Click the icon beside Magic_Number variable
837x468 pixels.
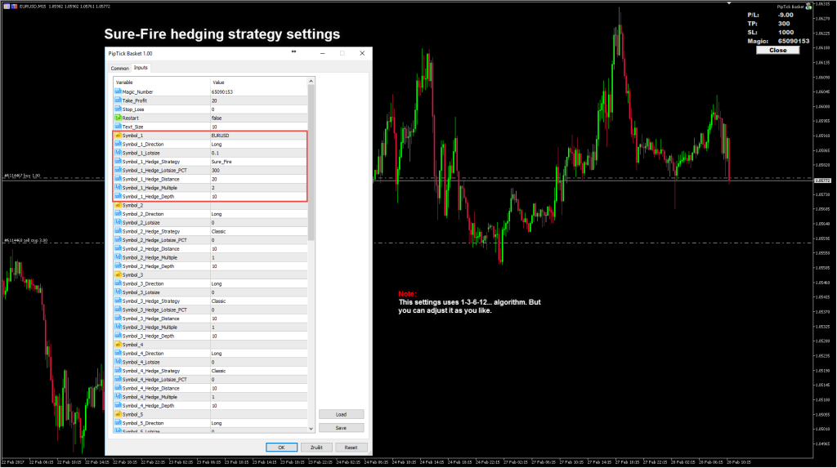(118, 91)
